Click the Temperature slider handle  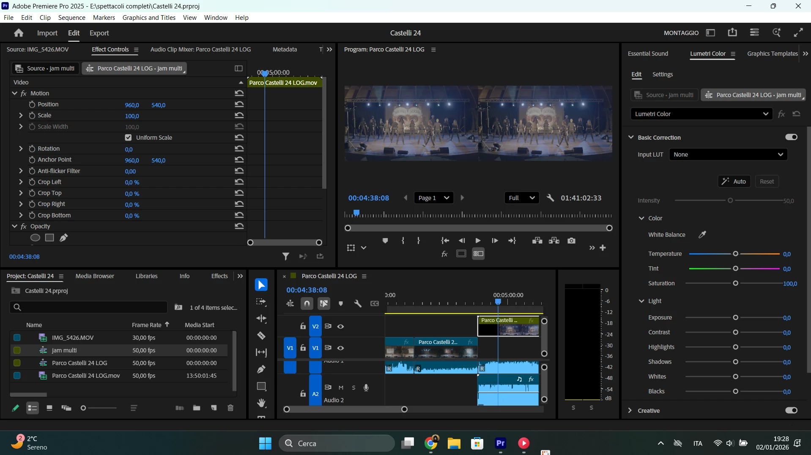pos(736,254)
